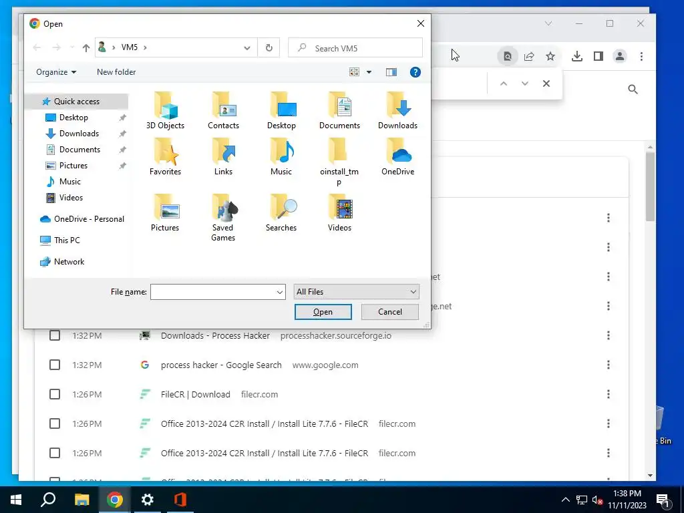Open the Videos folder in file list

tap(339, 213)
